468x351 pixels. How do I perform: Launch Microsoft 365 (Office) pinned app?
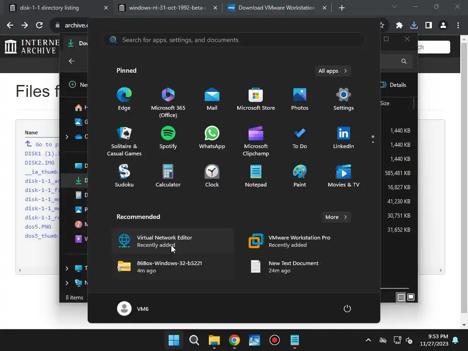168,103
